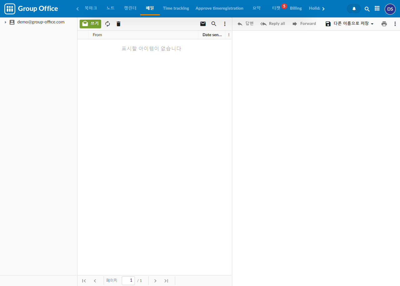Click the search icon in mail list toolbar
This screenshot has height=286, width=400.
click(214, 24)
